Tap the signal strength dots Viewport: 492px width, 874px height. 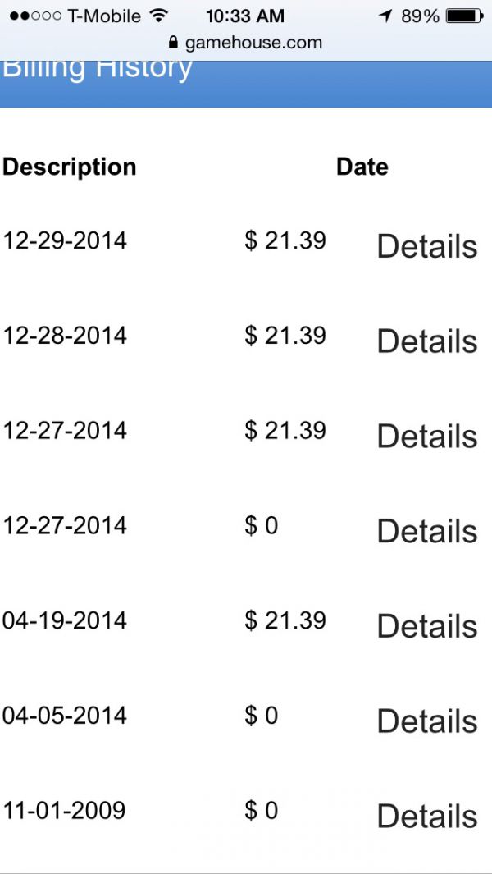tap(35, 16)
